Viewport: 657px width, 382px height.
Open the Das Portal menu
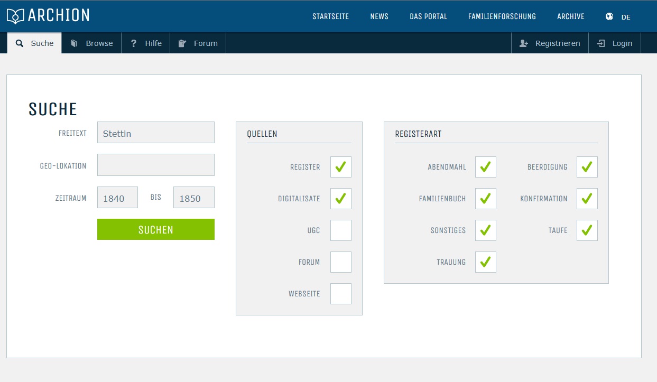(x=428, y=16)
